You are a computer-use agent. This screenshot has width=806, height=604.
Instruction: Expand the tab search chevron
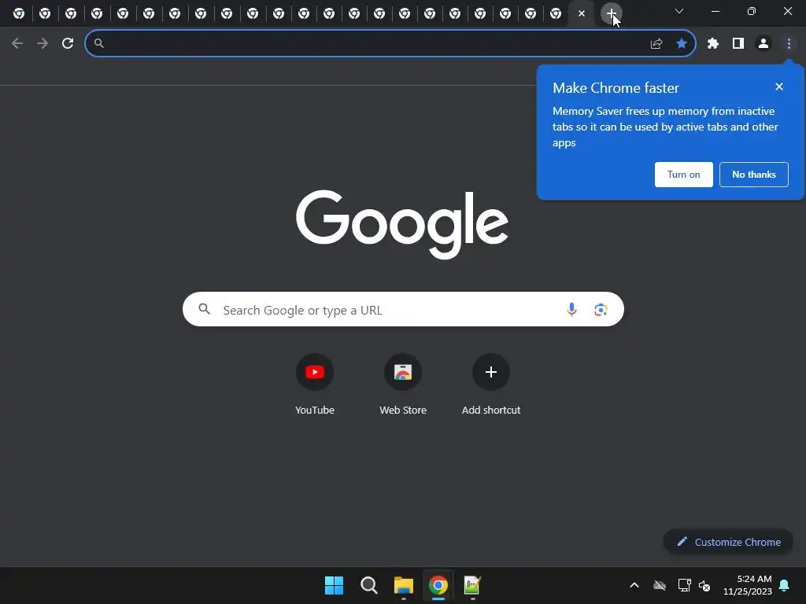click(679, 11)
